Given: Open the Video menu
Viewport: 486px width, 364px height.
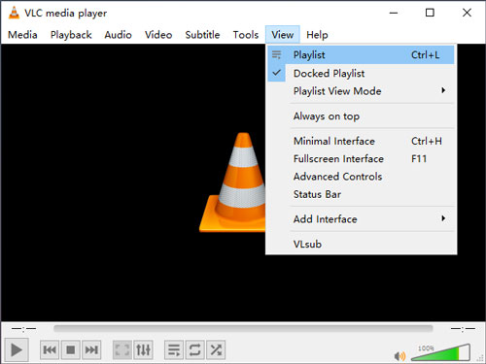Looking at the screenshot, I should pyautogui.click(x=158, y=35).
